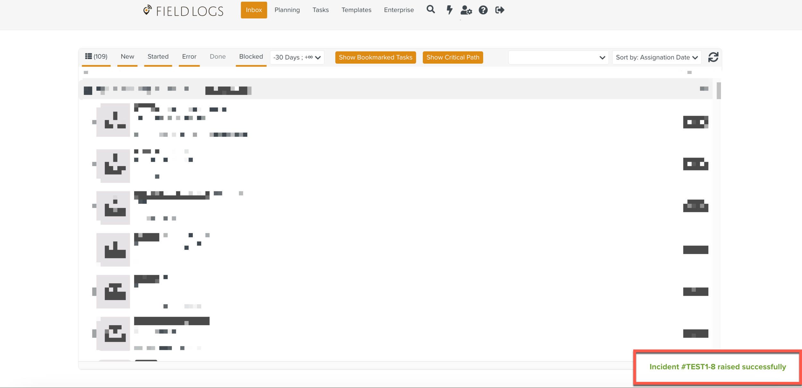Refresh the inbox task list
This screenshot has width=802, height=388.
pos(713,57)
